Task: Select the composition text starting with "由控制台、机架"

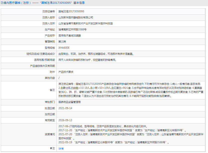Action: tap(96, 54)
